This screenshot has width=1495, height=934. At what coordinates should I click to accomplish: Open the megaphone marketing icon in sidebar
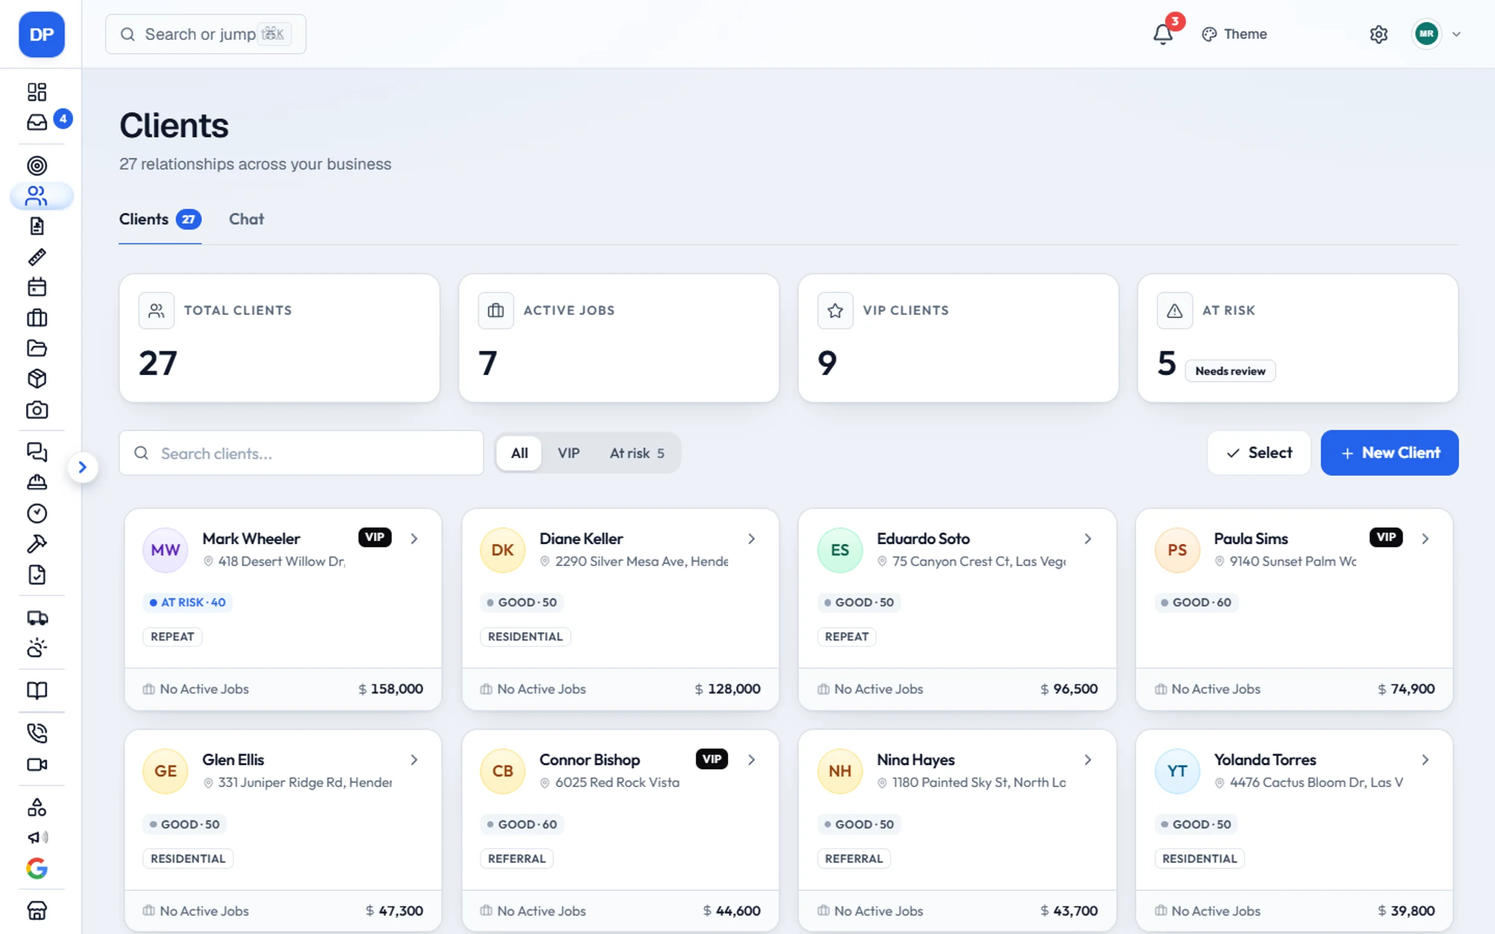37,837
